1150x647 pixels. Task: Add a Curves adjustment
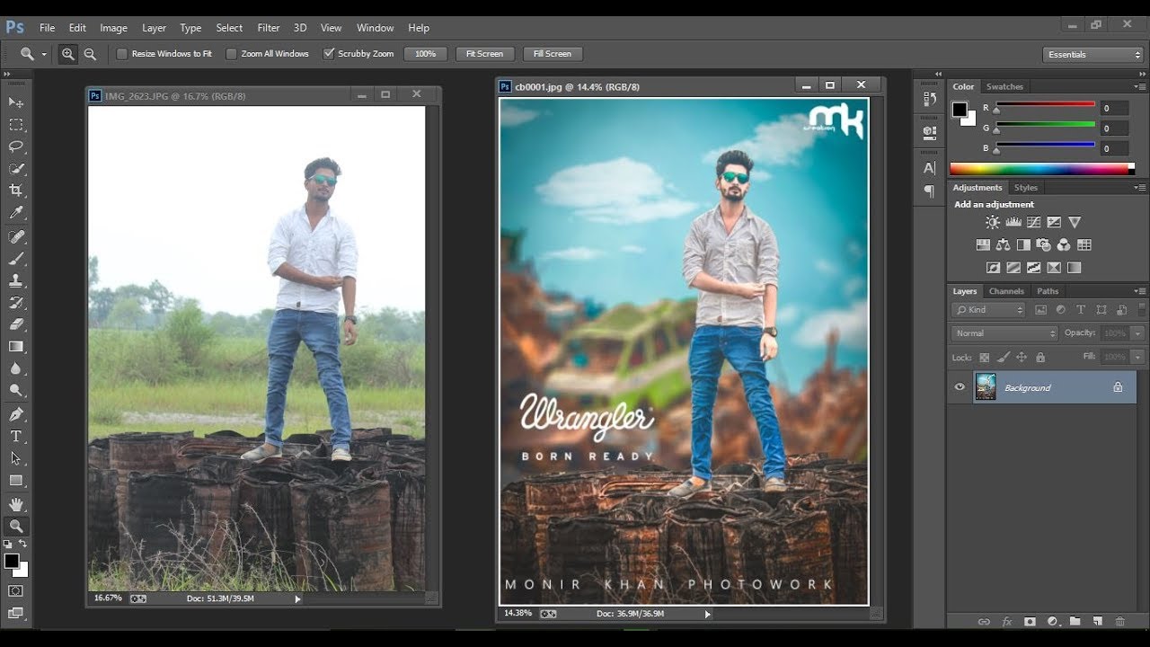(1033, 222)
